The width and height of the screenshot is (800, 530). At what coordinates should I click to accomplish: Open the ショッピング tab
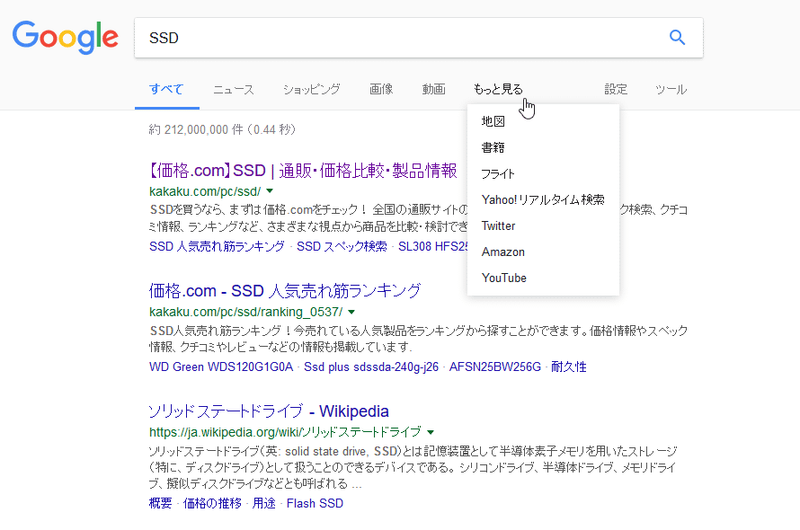pos(312,89)
